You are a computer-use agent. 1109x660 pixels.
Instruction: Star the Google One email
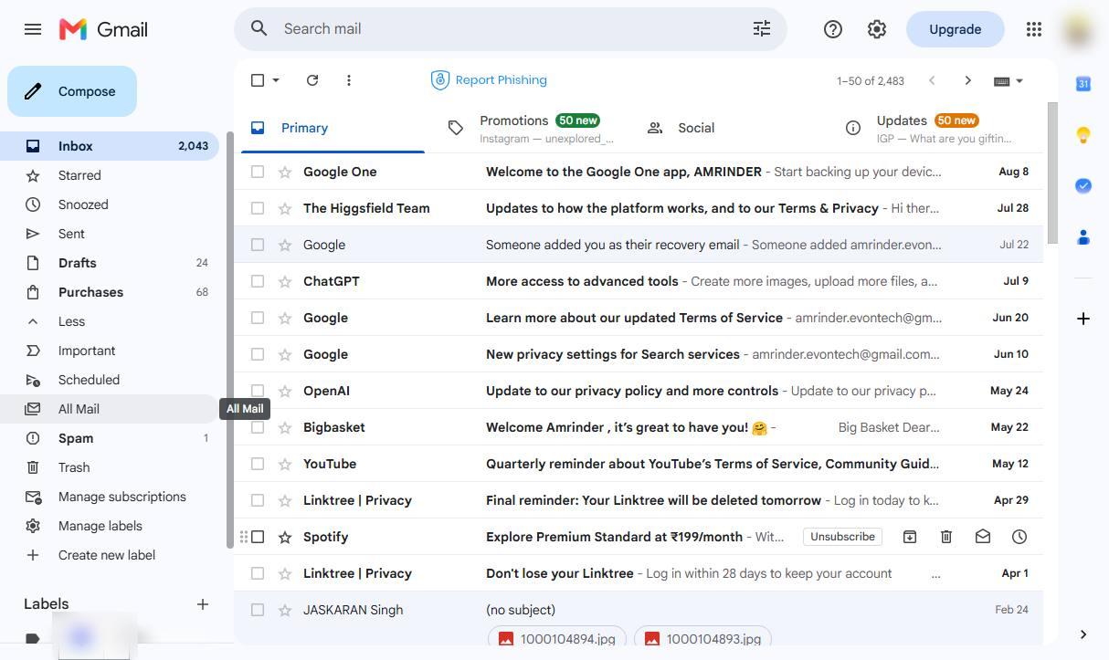(285, 172)
